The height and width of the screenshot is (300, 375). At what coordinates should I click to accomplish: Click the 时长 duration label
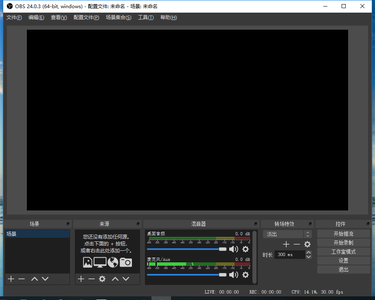(x=268, y=255)
